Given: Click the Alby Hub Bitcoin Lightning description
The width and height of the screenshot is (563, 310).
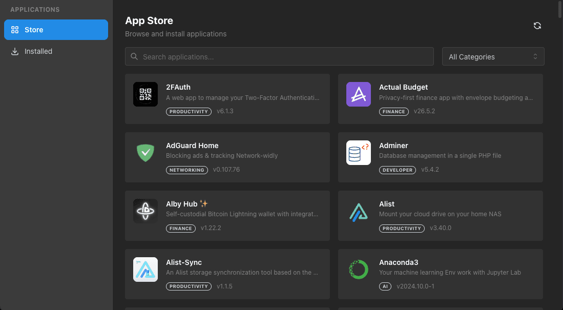Looking at the screenshot, I should (x=242, y=214).
